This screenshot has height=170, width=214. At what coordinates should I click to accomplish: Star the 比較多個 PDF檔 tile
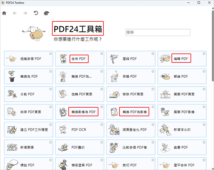coord(153,142)
